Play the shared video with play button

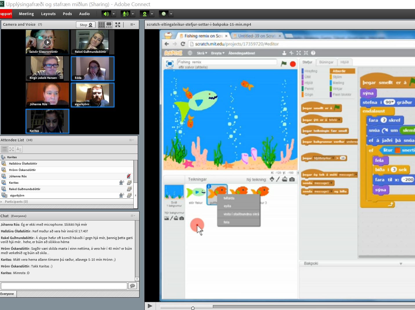tap(150, 306)
